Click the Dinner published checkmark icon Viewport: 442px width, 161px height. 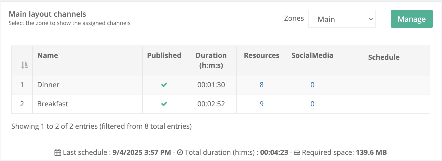coord(164,85)
